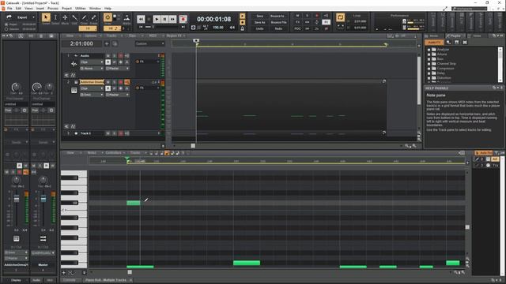The height and width of the screenshot is (284, 506).
Task: Click the Undo button
Action: tap(260, 28)
